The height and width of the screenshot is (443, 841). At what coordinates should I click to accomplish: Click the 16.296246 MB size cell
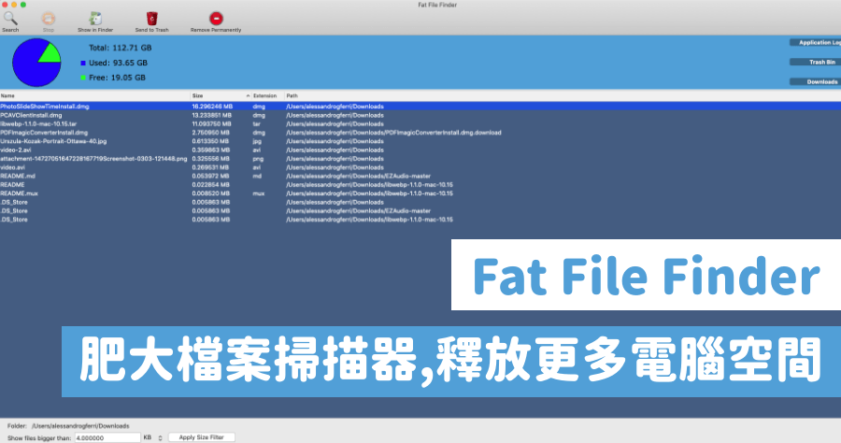[212, 107]
